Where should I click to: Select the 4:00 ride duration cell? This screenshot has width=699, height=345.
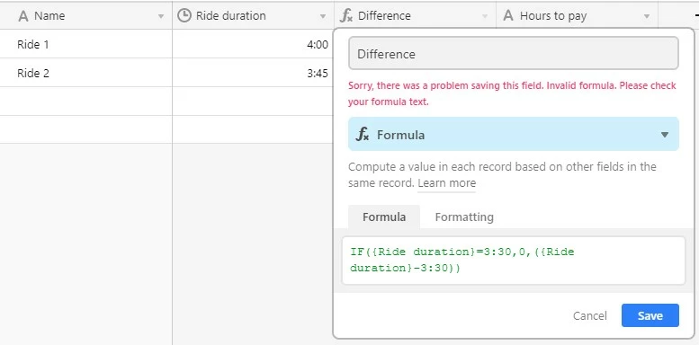tap(253, 44)
